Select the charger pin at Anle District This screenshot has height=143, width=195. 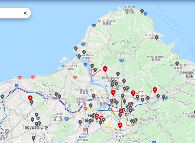(177, 64)
